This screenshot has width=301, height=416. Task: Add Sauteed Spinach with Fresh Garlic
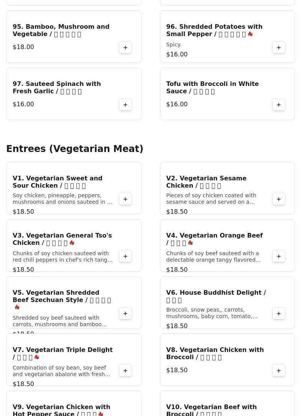(125, 104)
